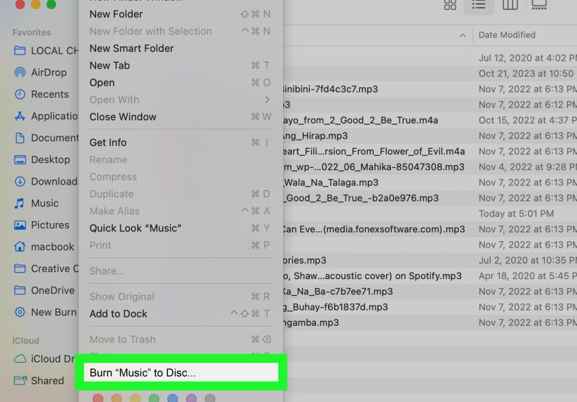Expand Open With submenu arrow
577x402 pixels.
(x=267, y=100)
